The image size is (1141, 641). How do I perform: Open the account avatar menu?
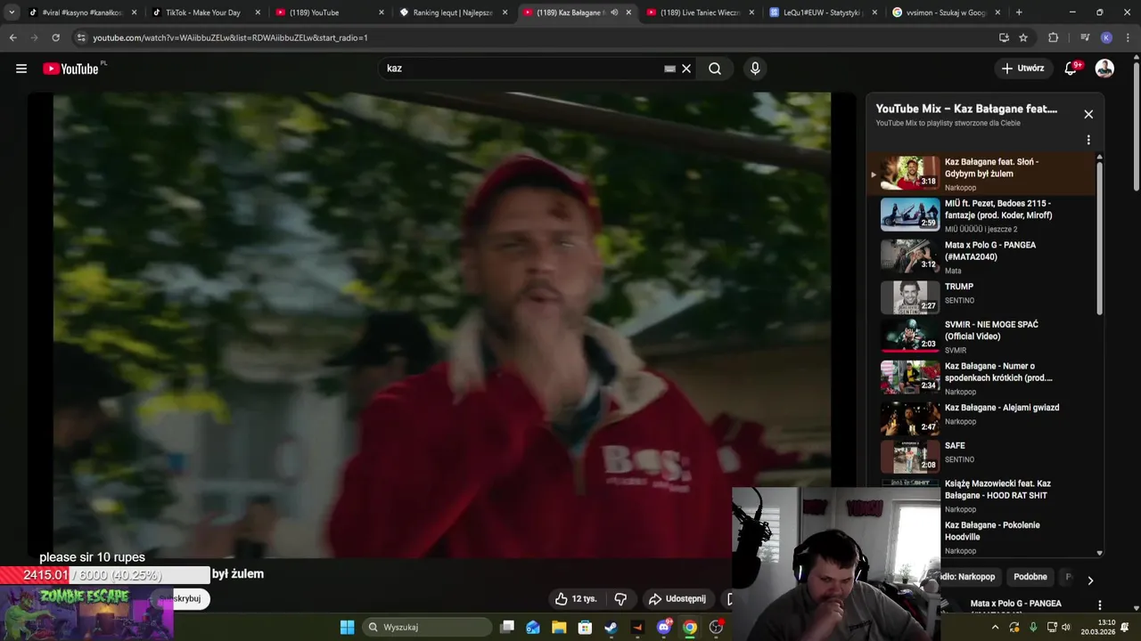1104,69
